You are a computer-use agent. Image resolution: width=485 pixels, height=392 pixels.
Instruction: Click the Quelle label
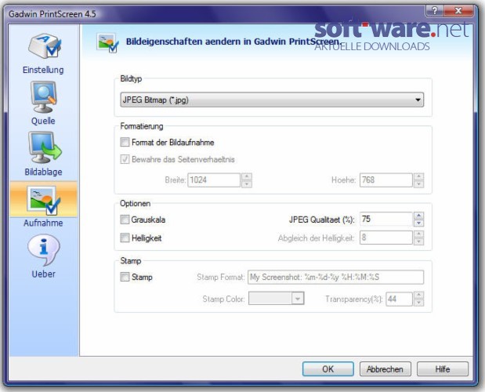43,121
